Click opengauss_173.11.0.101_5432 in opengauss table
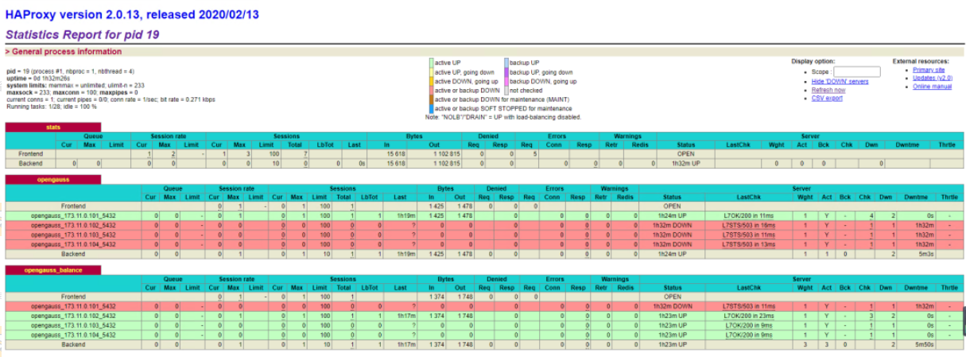Screen dimensions: 966x357 coord(73,215)
